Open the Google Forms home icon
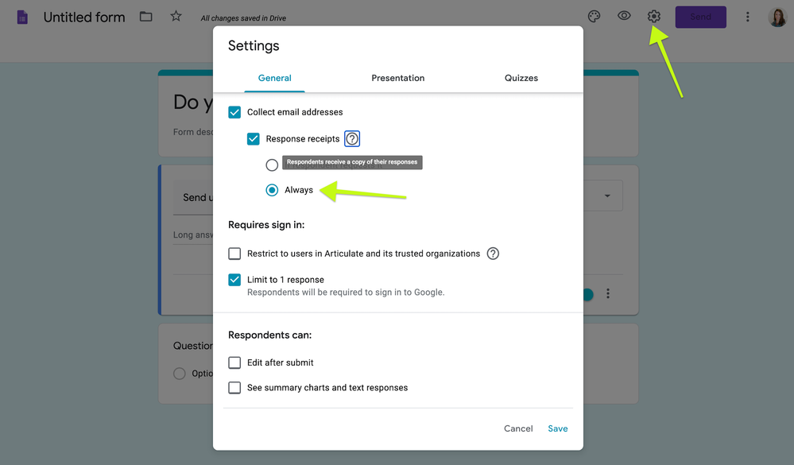 coord(22,17)
